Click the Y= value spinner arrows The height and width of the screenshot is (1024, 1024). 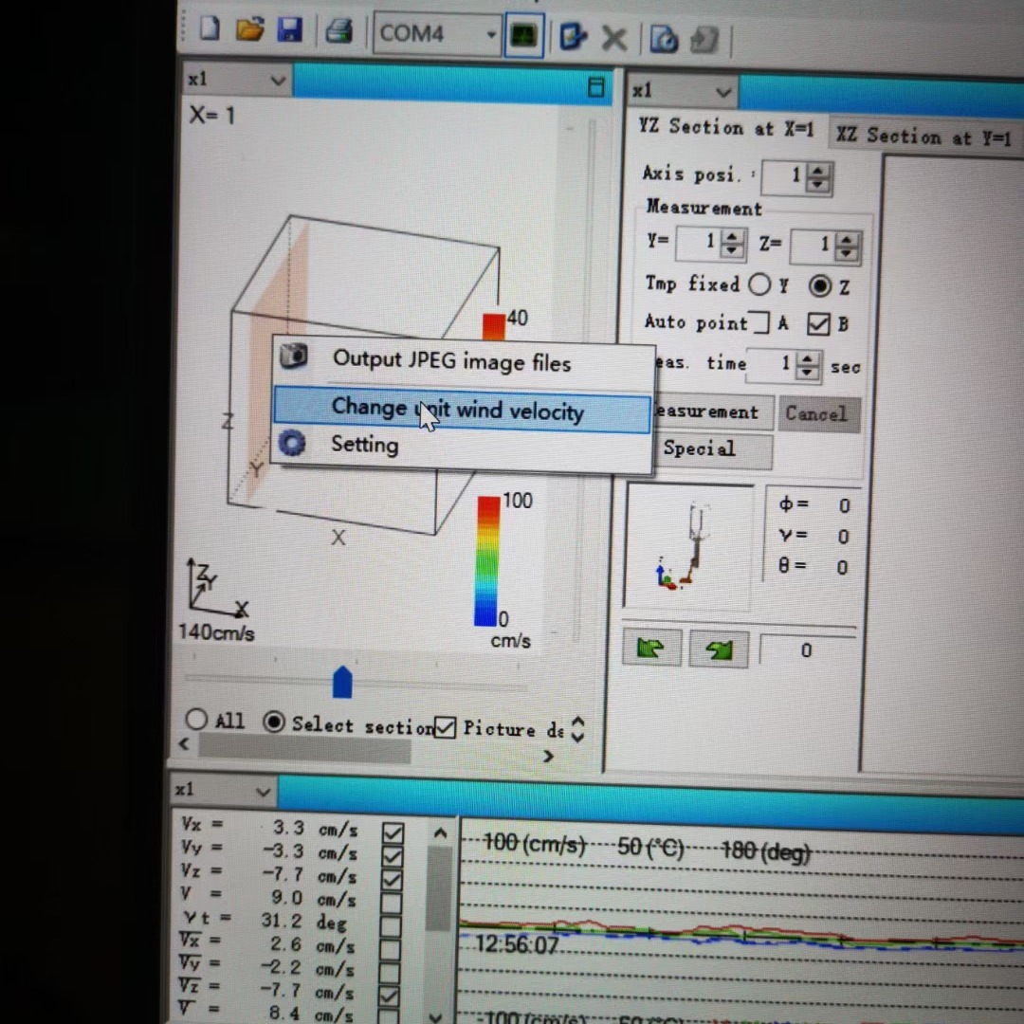pyautogui.click(x=732, y=243)
